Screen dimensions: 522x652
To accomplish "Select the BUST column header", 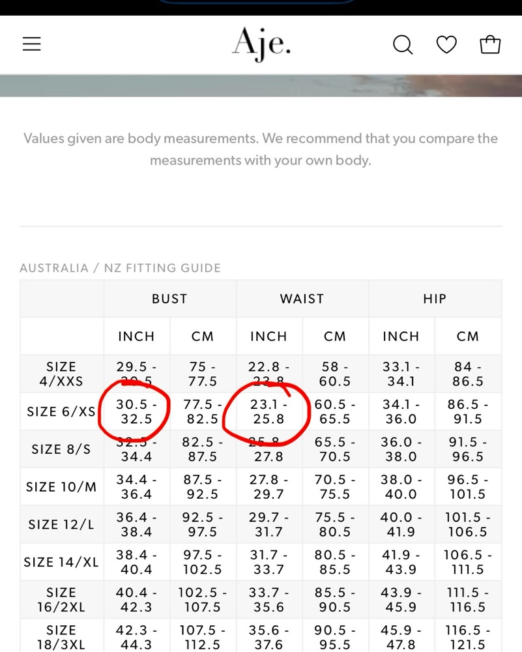I will click(170, 299).
